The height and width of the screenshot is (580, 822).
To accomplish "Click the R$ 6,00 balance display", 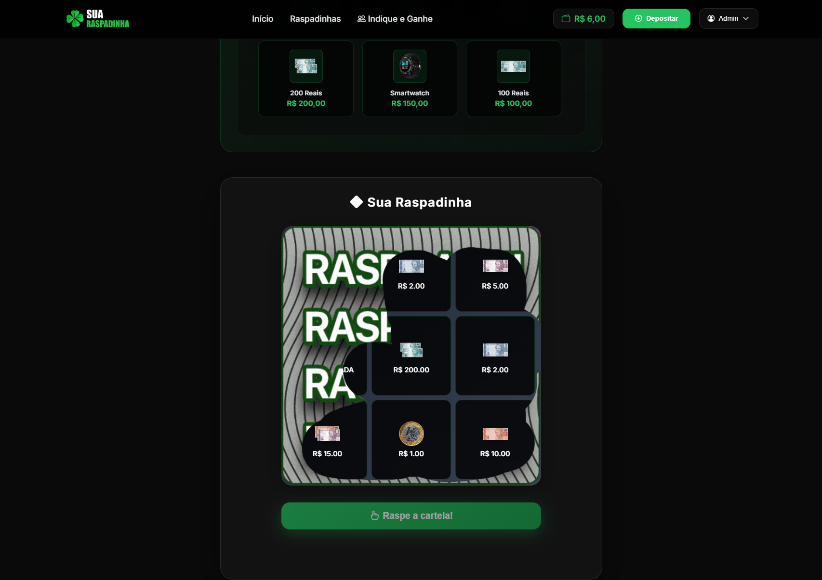I will pos(589,19).
